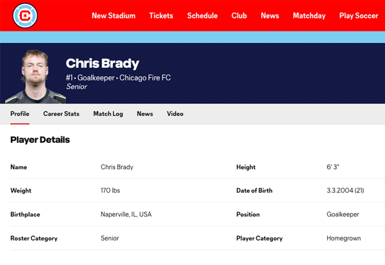Open the Schedule navigation link
The width and height of the screenshot is (385, 265).
point(202,15)
